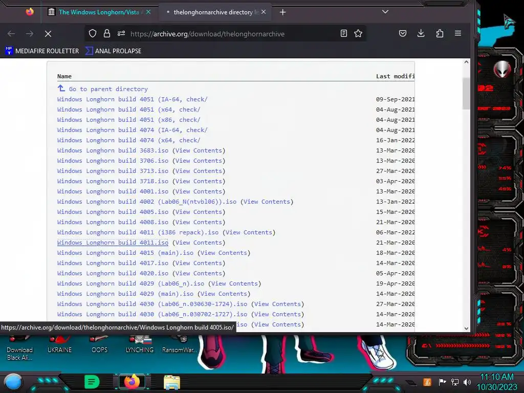Image resolution: width=524 pixels, height=393 pixels.
Task: Open the MEDIAFIRE ROULETTER bookmark
Action: click(x=42, y=51)
